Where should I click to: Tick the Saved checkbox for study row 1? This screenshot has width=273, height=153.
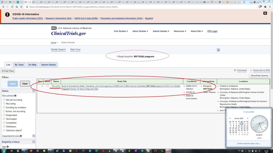(x=47, y=86)
